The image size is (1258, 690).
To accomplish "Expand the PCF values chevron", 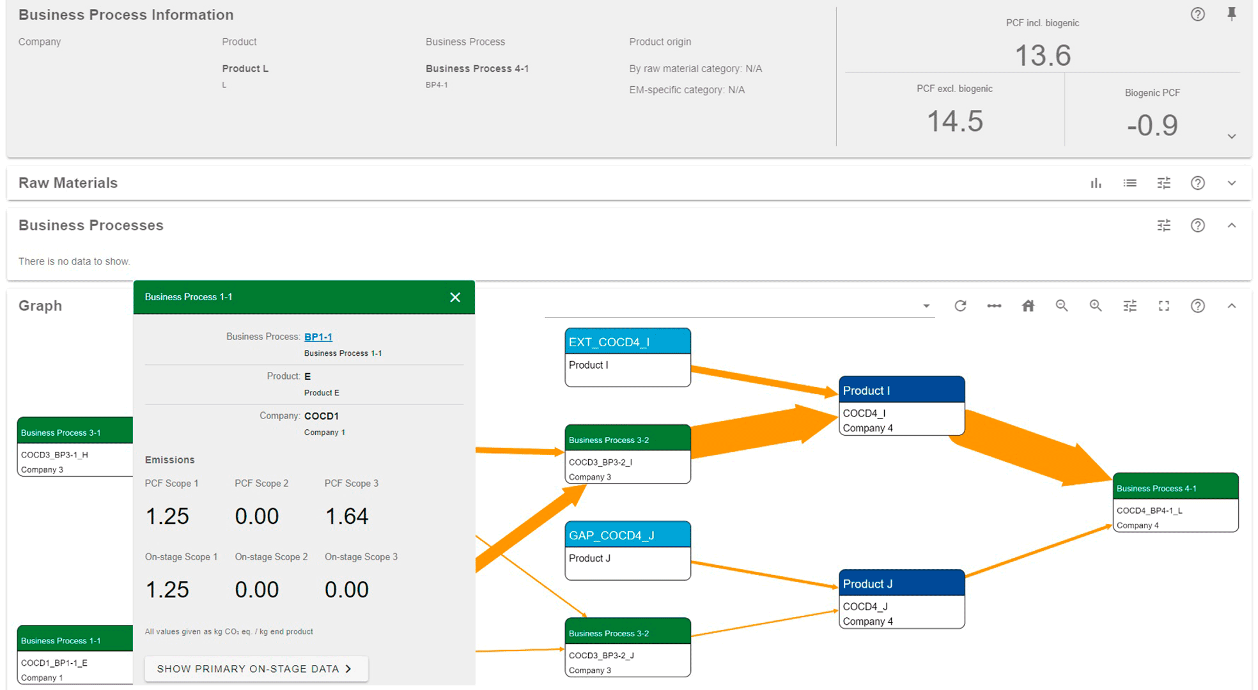I will (x=1232, y=136).
